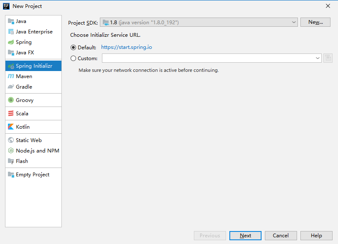Click the Static Web globe icon
This screenshot has width=338, height=244.
click(x=11, y=140)
